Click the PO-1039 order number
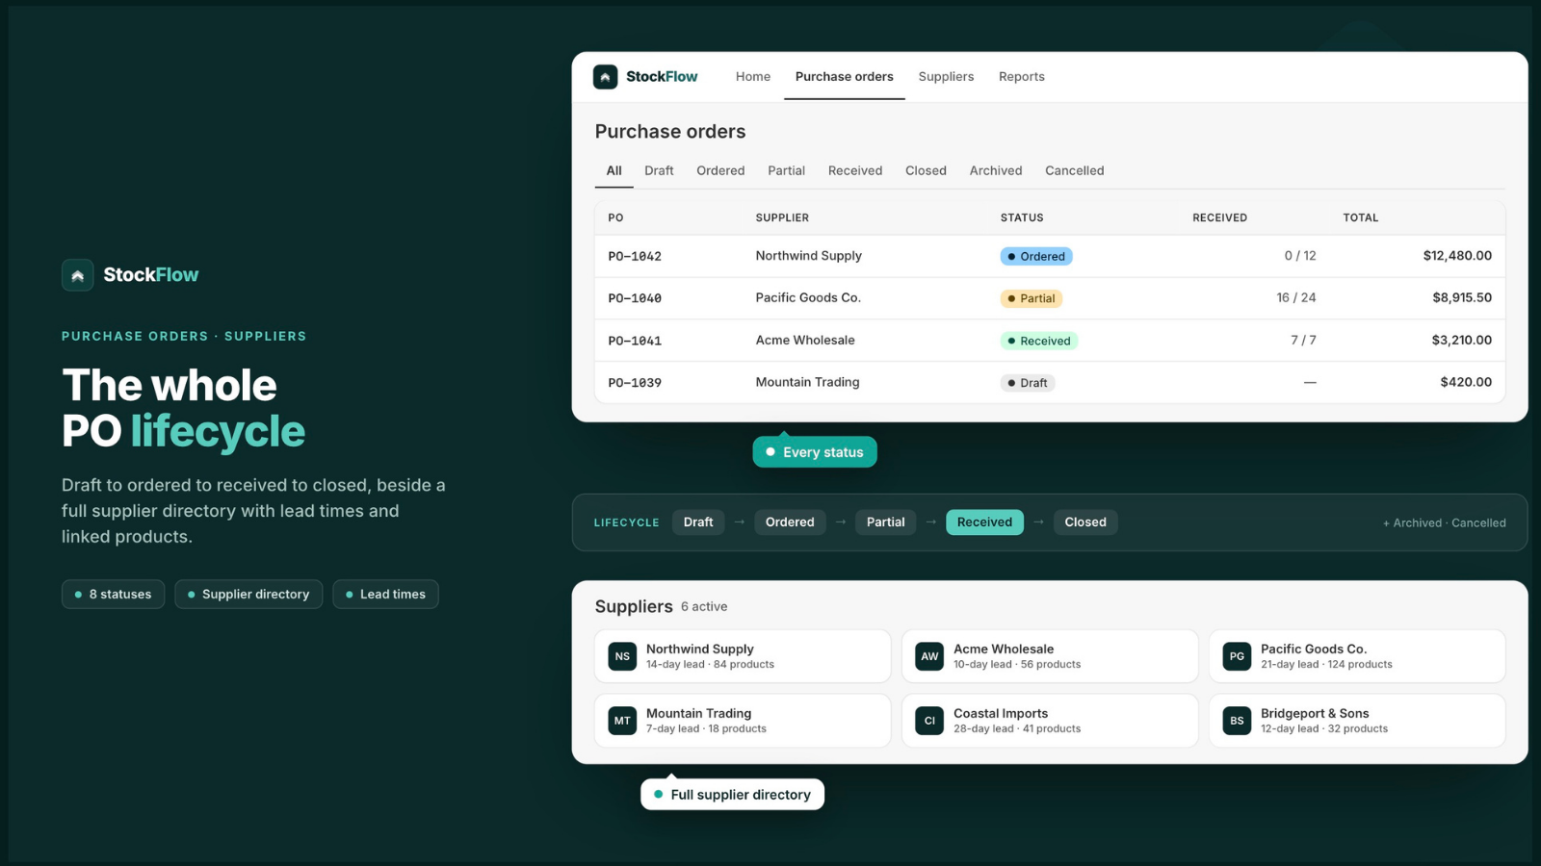Image resolution: width=1541 pixels, height=866 pixels. [x=635, y=383]
